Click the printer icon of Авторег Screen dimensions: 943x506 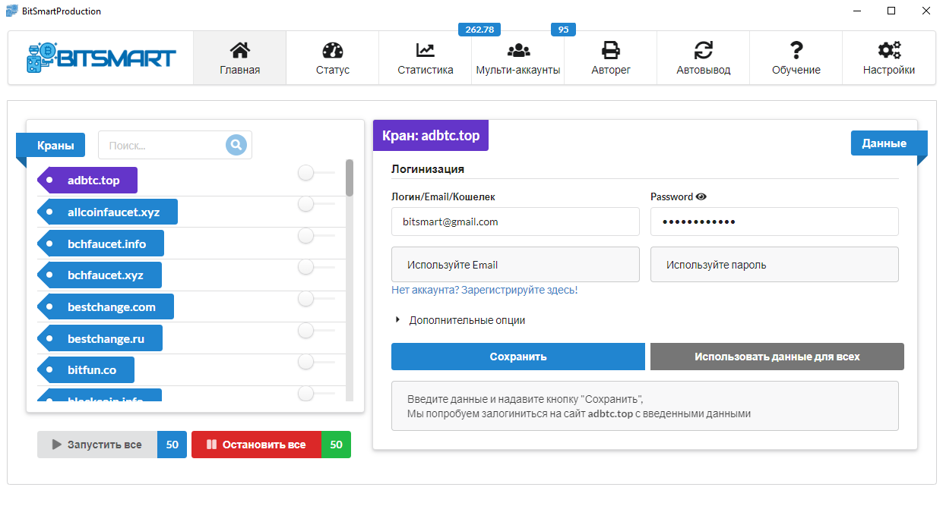point(611,50)
